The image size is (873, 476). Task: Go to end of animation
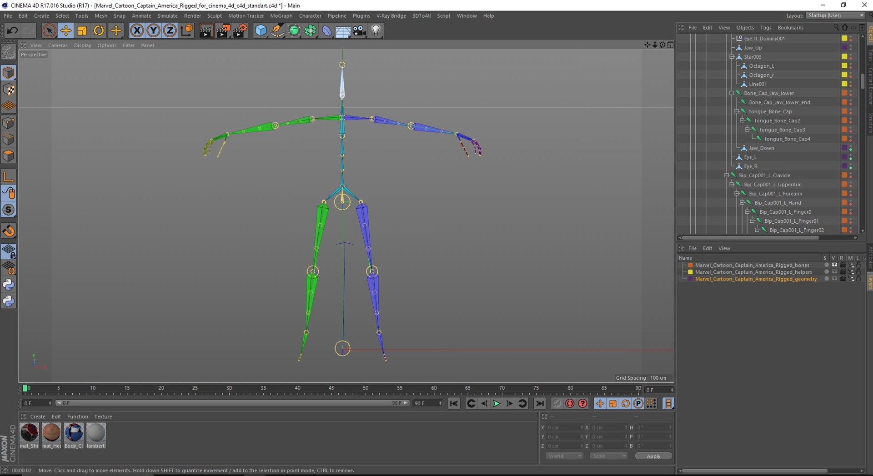point(540,403)
